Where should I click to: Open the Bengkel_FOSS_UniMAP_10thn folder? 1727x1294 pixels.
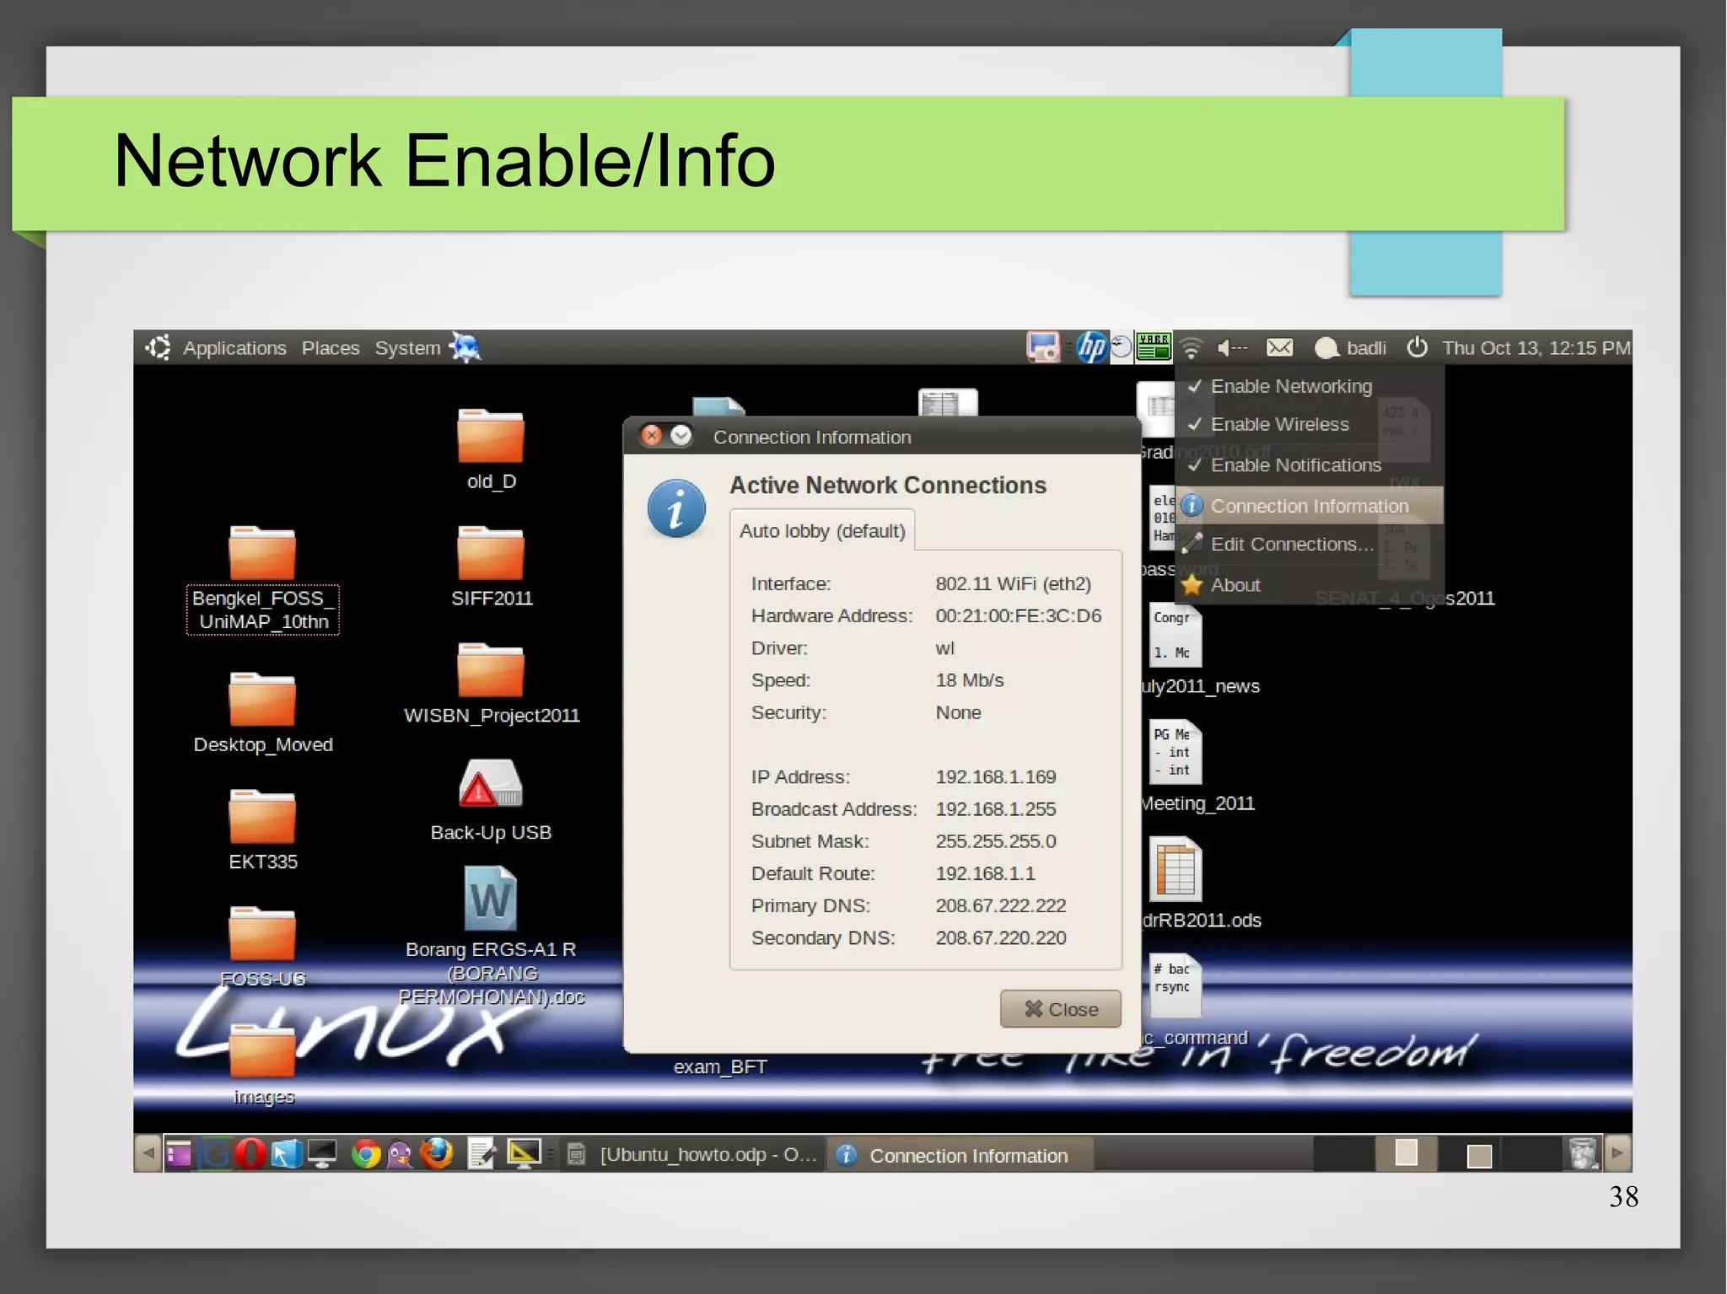(x=262, y=553)
